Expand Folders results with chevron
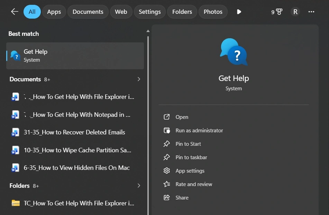Screen dimensions: 329x215 coord(139,185)
